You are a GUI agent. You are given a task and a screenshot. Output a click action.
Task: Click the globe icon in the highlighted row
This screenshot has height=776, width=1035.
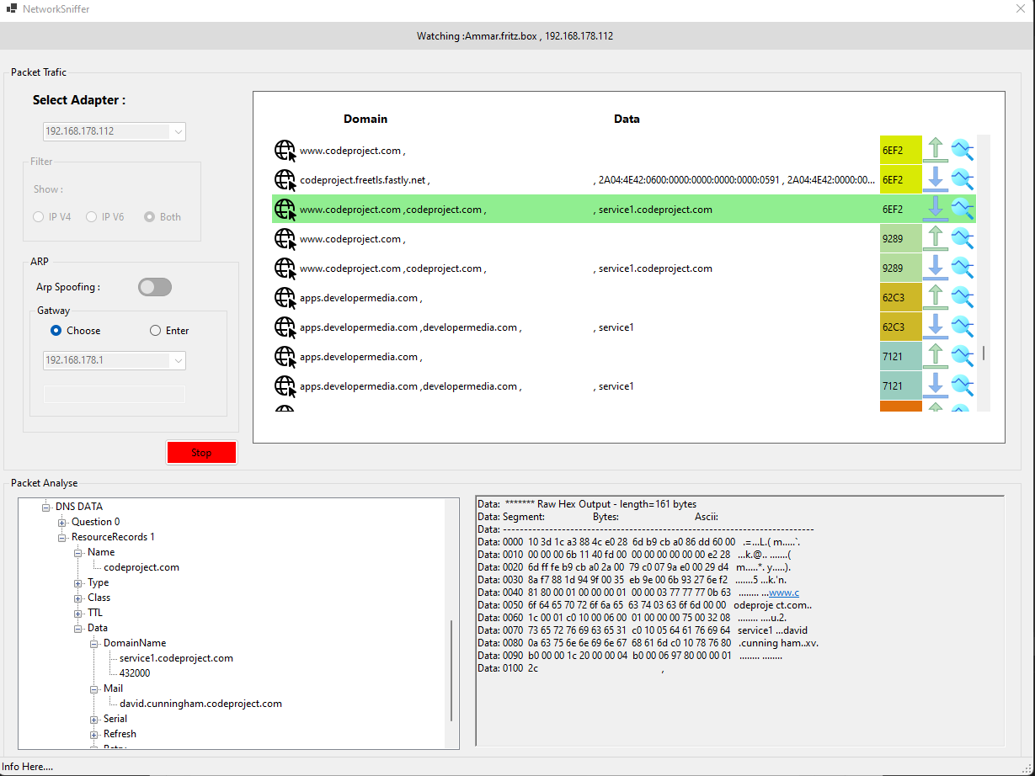click(285, 209)
